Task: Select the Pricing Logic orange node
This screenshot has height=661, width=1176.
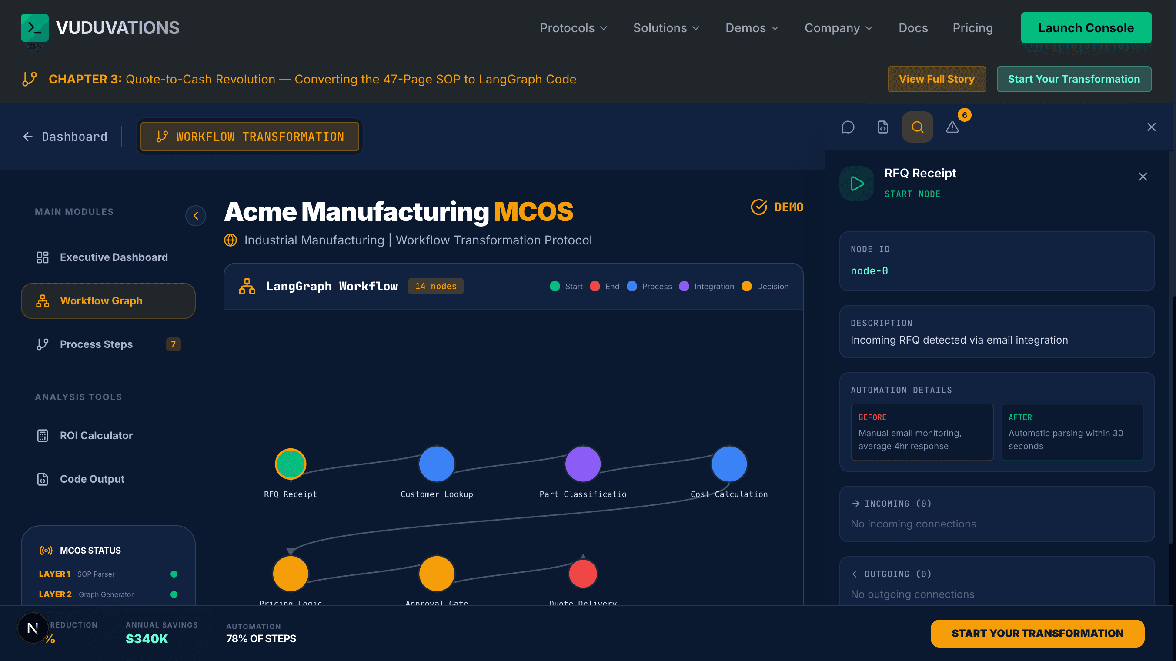Action: 291,573
